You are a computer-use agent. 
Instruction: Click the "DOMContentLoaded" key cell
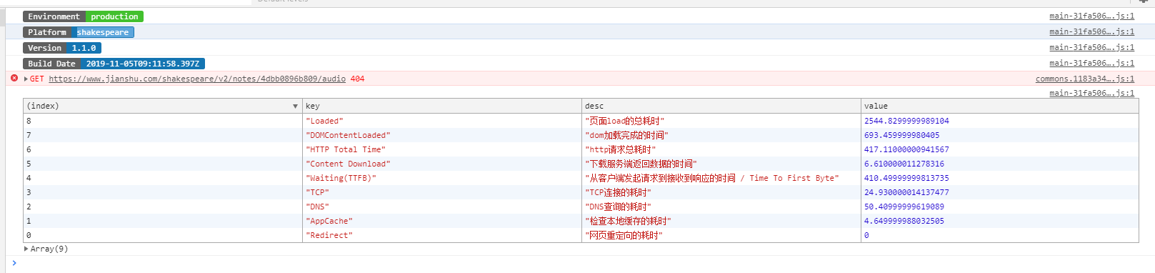coord(442,135)
